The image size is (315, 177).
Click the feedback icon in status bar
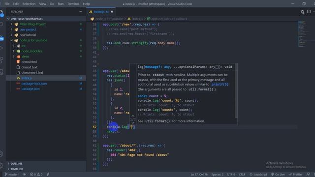[x=308, y=174]
